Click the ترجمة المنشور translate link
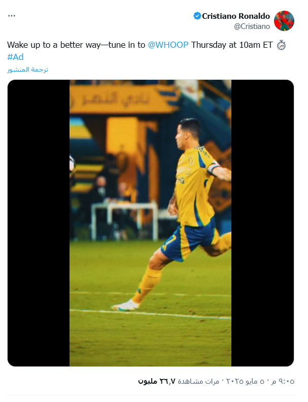 tap(27, 70)
